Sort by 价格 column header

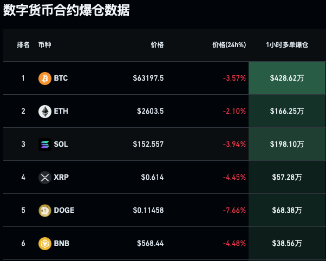click(x=157, y=45)
